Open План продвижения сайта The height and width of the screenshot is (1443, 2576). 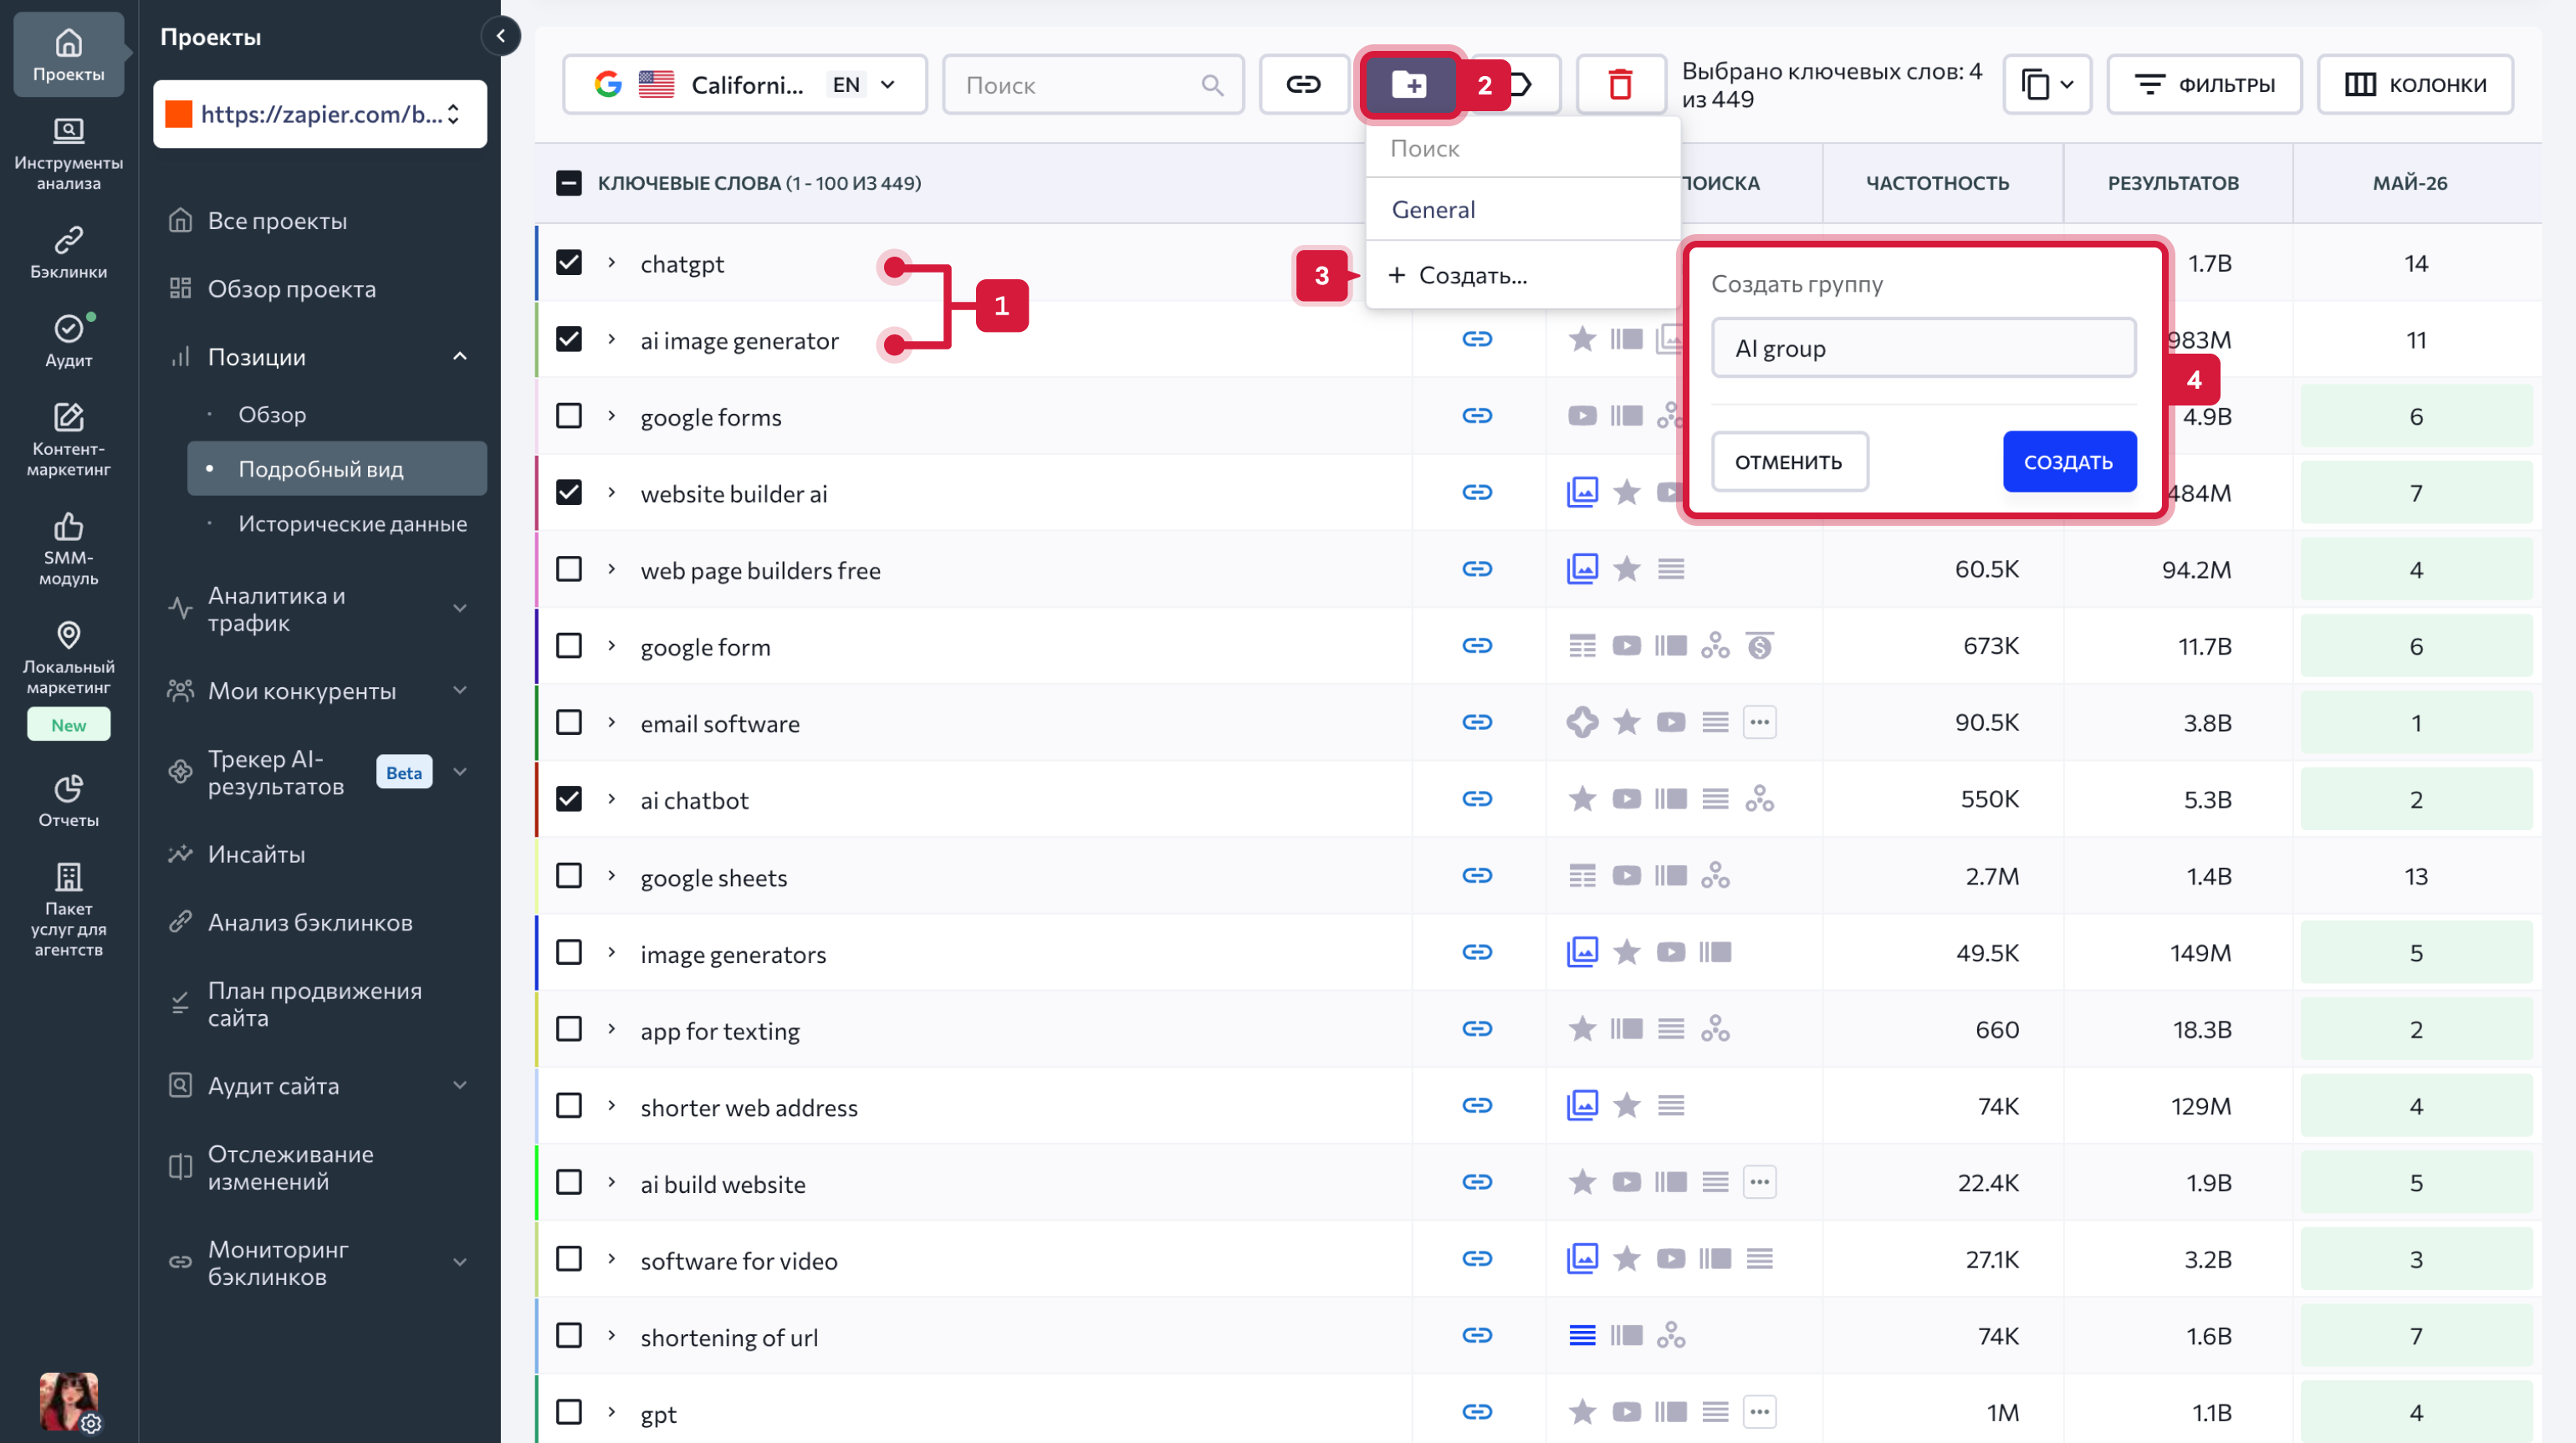click(314, 1004)
